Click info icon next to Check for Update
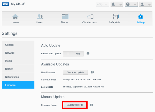The height and width of the screenshot is (112, 155). coord(92,72)
